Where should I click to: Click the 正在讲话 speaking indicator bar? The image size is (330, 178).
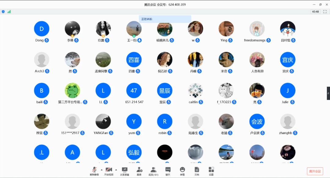165,19
